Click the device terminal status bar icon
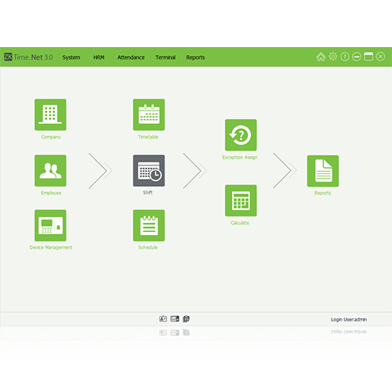Viewport: 392px width, 392px height. pos(175,318)
